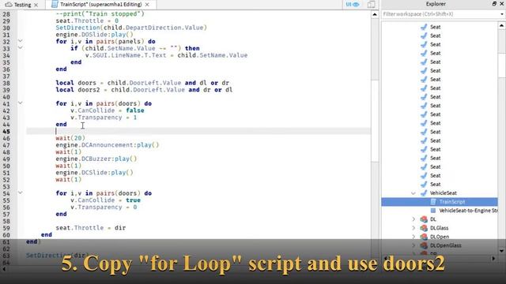
Task: Click line number 45 in gutter
Action: point(6,132)
